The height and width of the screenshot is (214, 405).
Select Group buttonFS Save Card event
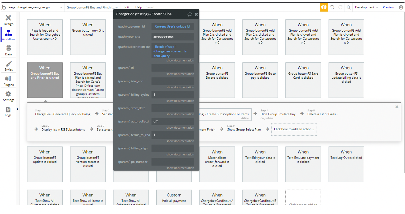303,80
